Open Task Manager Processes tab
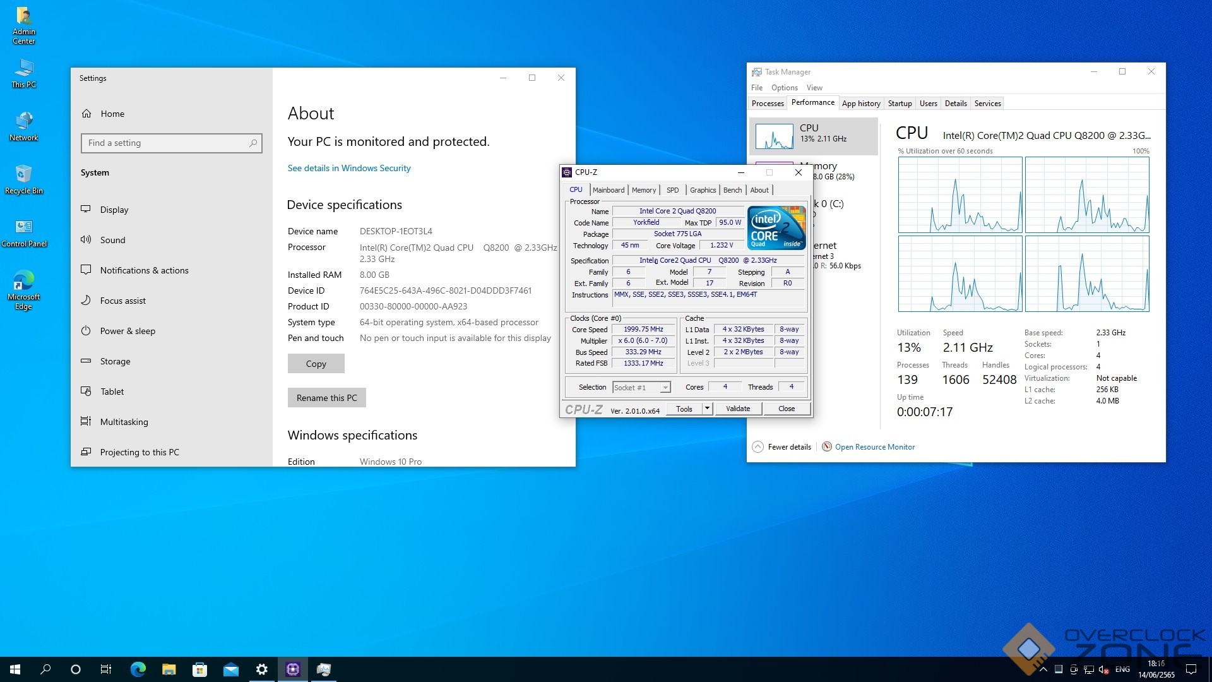 click(768, 104)
